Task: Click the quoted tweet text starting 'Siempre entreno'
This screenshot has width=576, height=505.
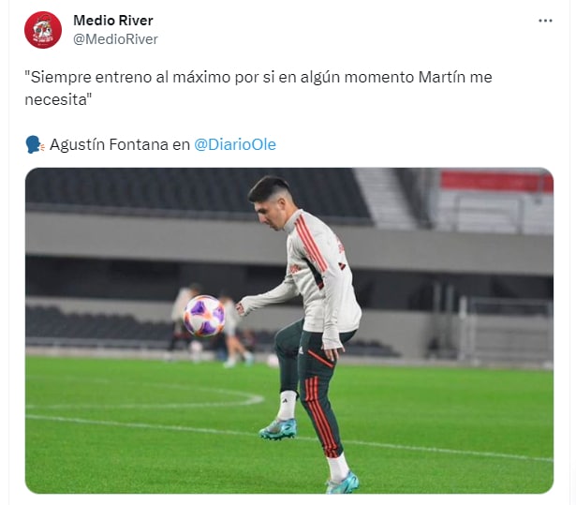Action: (258, 88)
